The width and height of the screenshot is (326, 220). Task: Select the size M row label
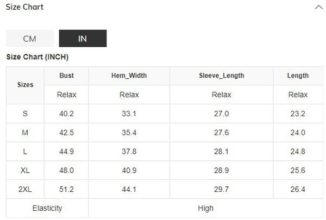pyautogui.click(x=26, y=133)
